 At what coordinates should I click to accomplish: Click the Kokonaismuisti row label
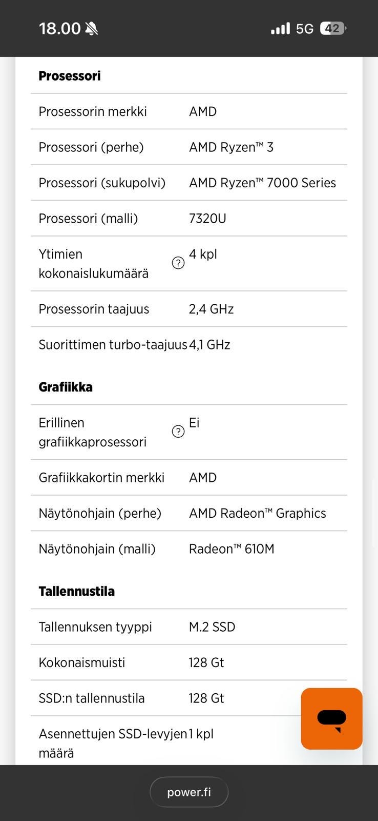click(x=82, y=662)
